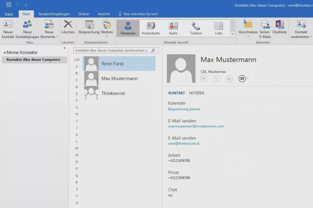Image resolution: width=313 pixels, height=208 pixels.
Task: Create a new contact with Neuer Kontakt
Action: tap(8, 29)
